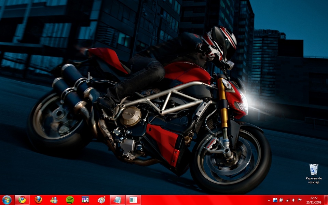Open the scissors screenshot tool icon
The width and height of the screenshot is (328, 205).
click(x=85, y=200)
